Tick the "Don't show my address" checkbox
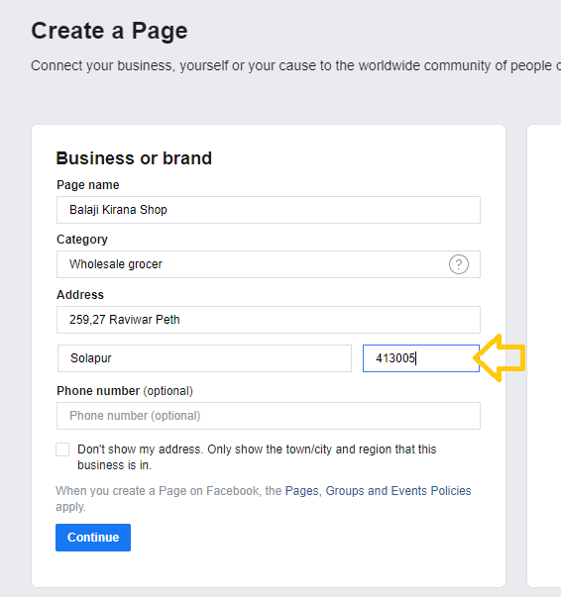This screenshot has height=597, width=561. (x=62, y=449)
